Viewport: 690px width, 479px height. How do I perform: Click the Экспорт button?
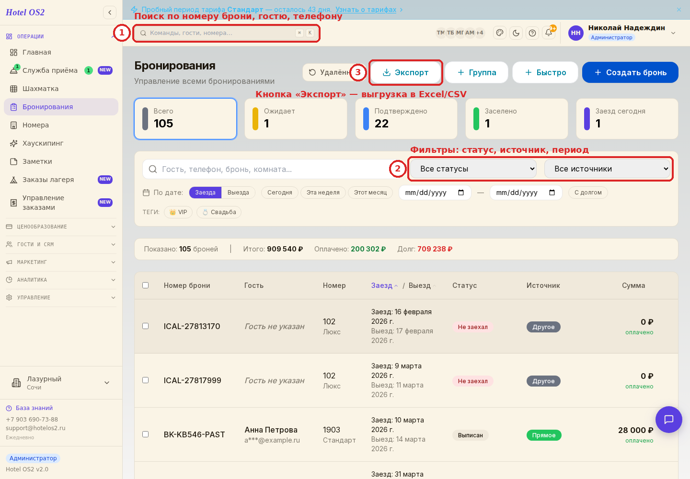405,72
